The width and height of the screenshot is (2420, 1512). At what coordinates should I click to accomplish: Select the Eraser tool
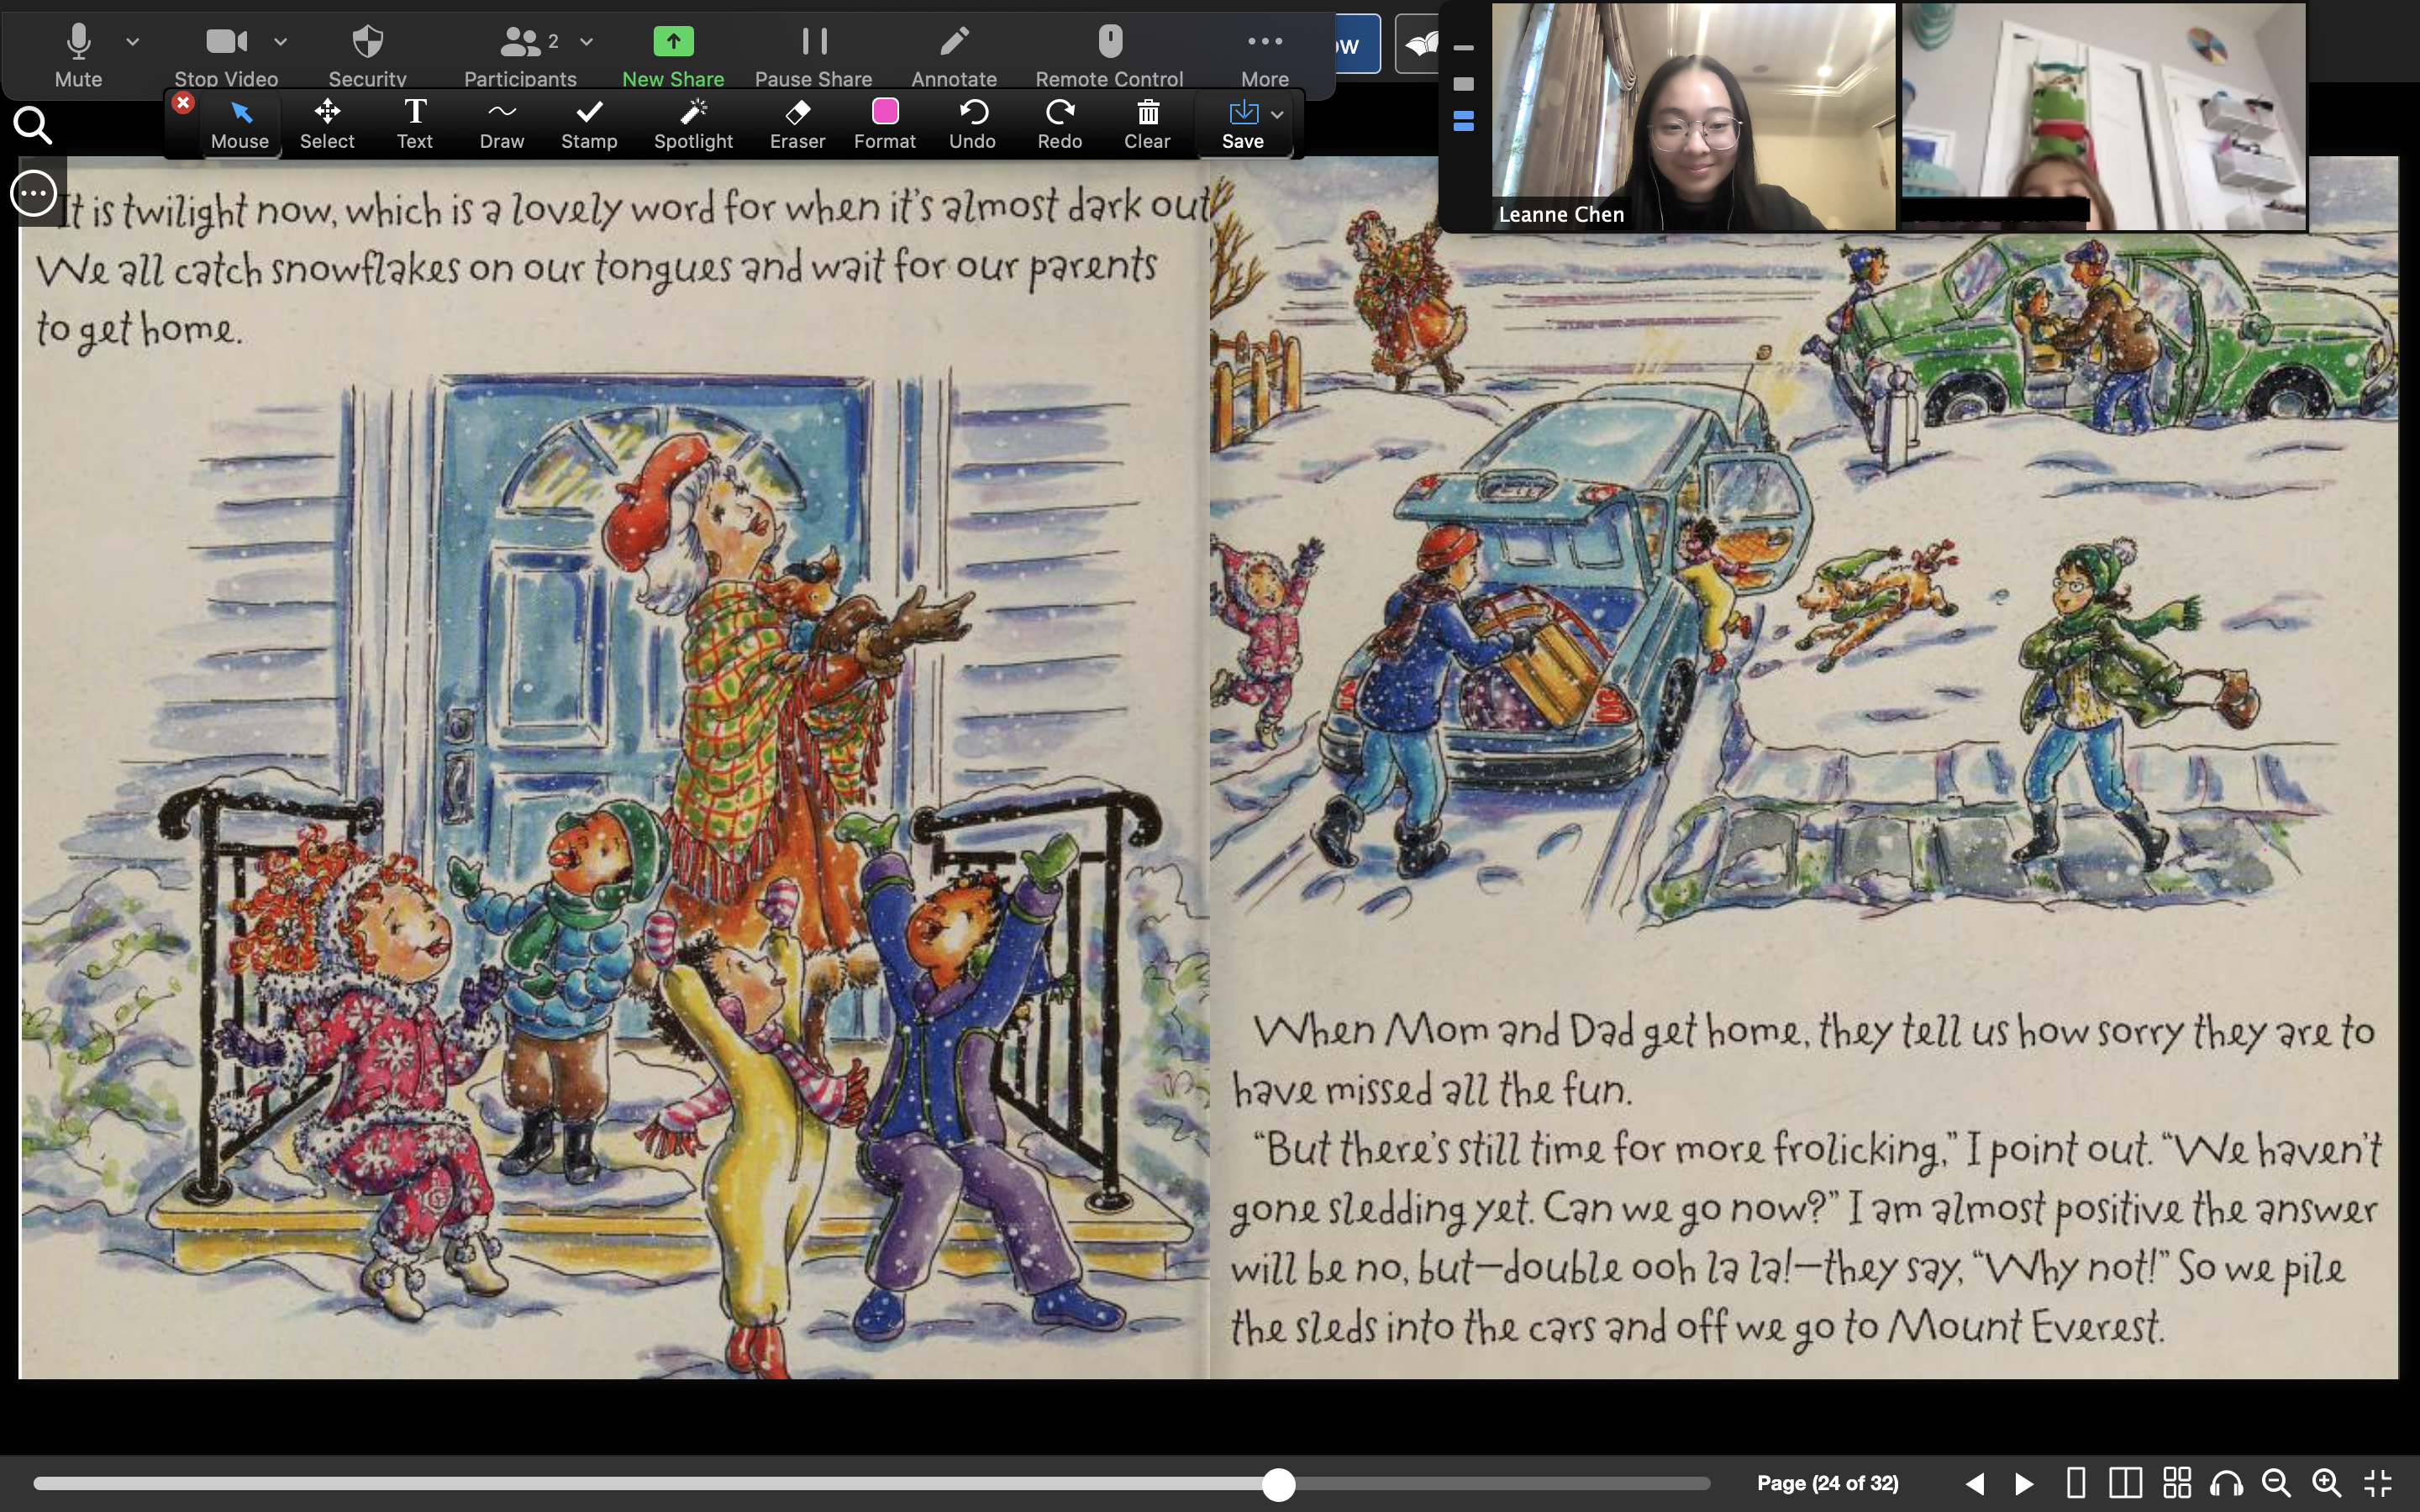point(797,124)
